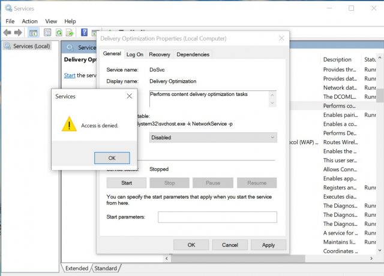This screenshot has height=276, width=384.
Task: Click the Start parameters text field
Action: click(217, 217)
